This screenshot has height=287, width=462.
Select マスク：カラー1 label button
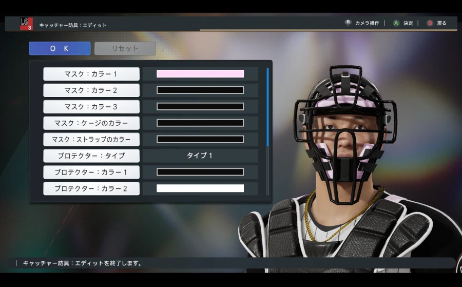91,74
